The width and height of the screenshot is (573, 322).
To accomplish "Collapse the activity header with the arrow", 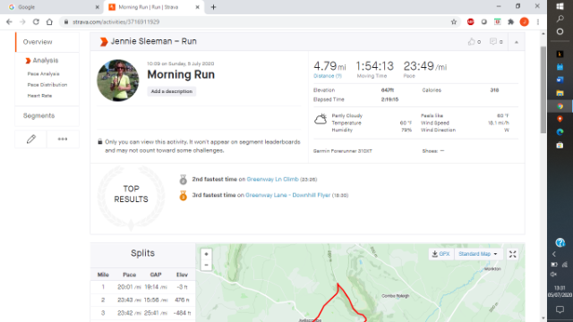I will pyautogui.click(x=517, y=42).
